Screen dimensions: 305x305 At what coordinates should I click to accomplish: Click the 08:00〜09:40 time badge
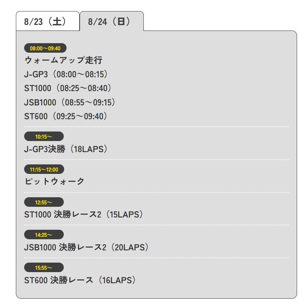[x=45, y=48]
